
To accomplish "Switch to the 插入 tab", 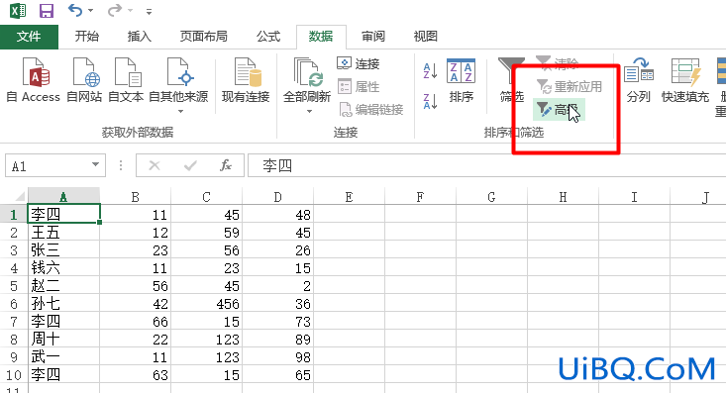I will (140, 36).
